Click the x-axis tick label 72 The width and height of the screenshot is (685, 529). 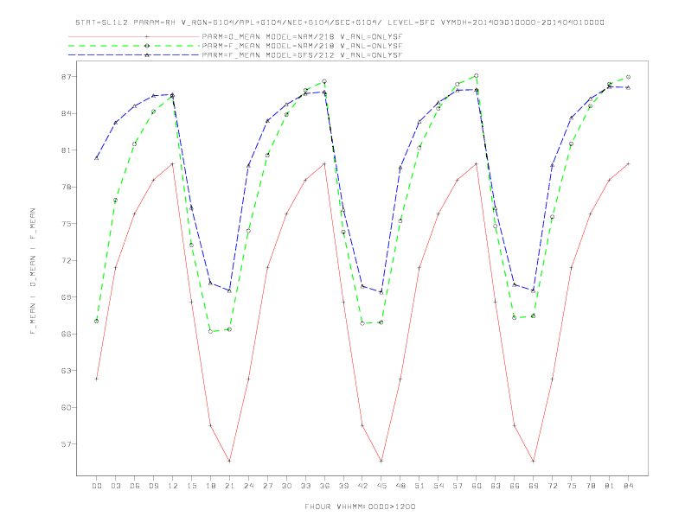553,486
